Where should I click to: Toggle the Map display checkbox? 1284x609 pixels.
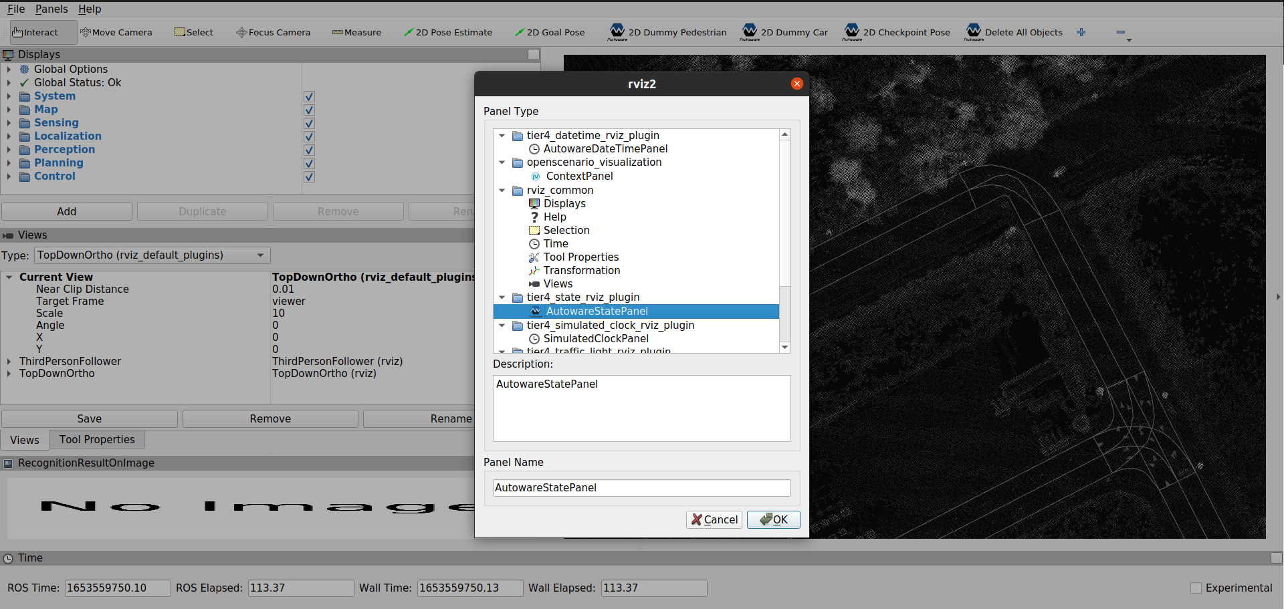[x=309, y=110]
